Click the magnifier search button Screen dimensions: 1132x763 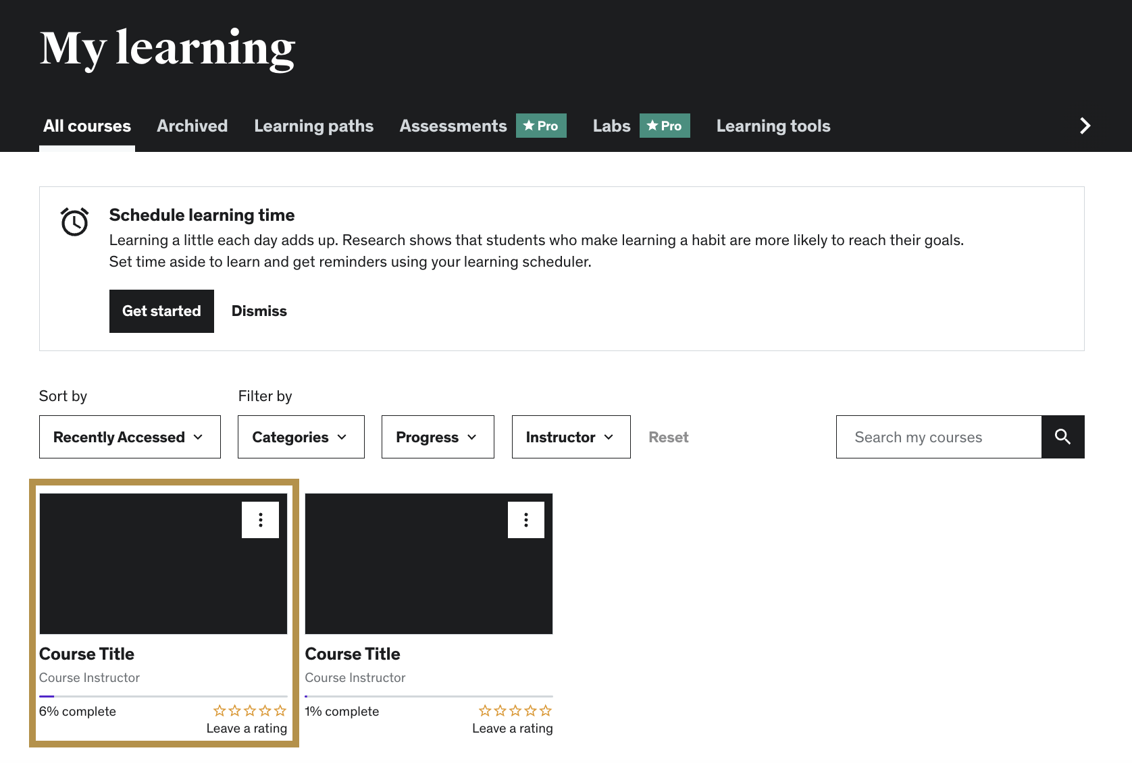click(1062, 437)
